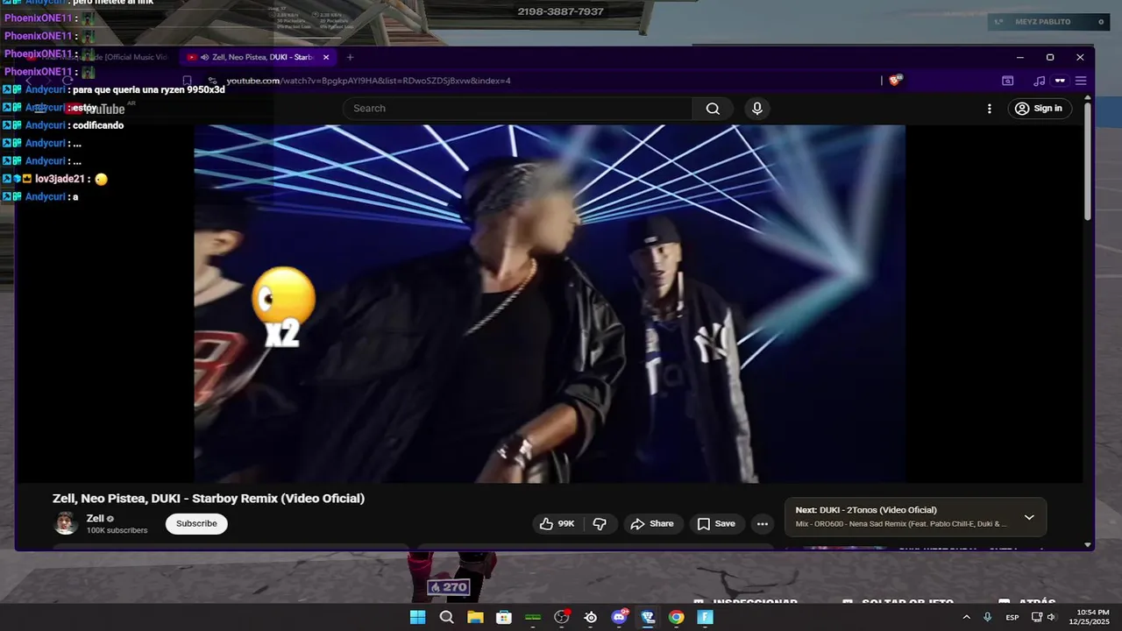Open Discord from the taskbar
This screenshot has width=1122, height=631.
(x=620, y=617)
